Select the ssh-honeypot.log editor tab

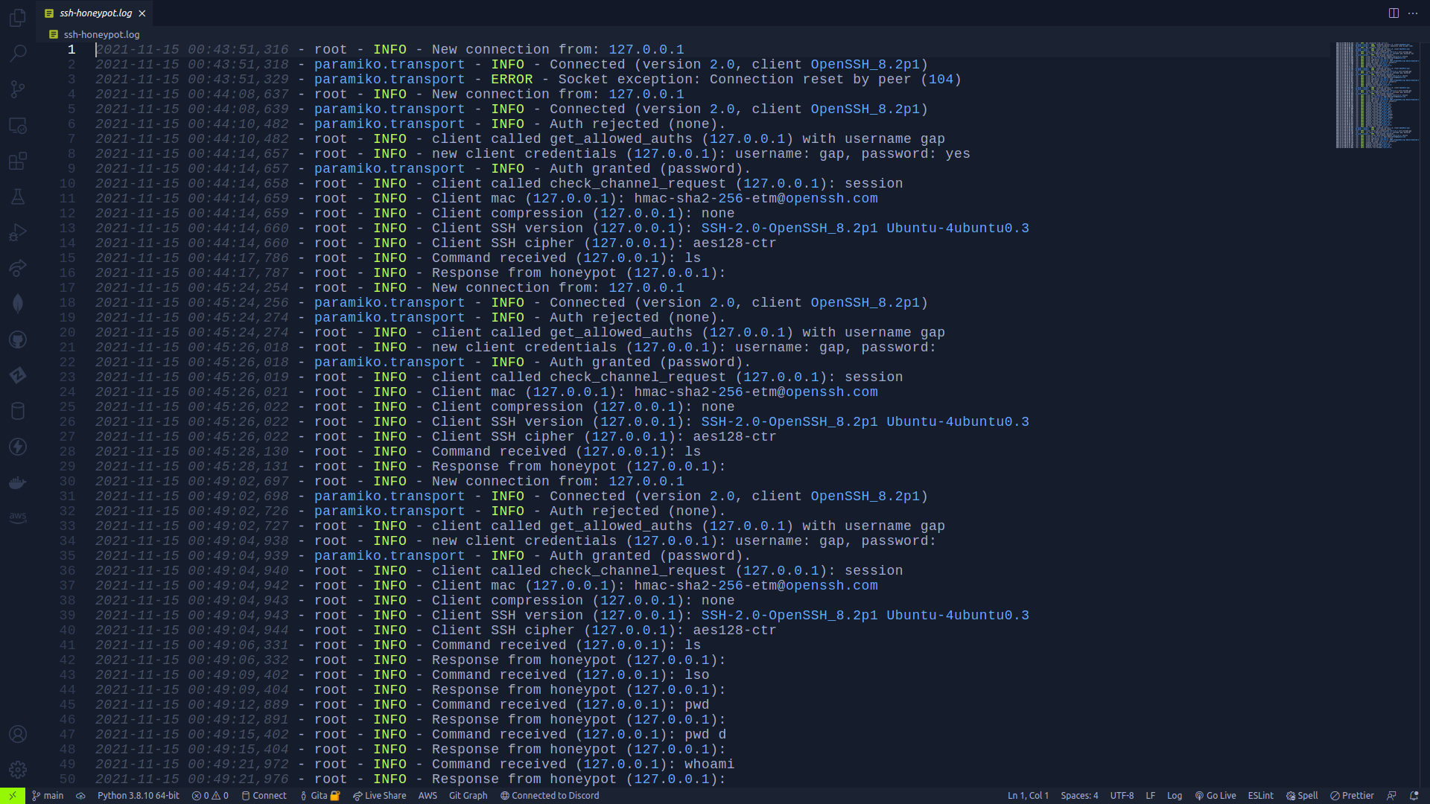95,13
